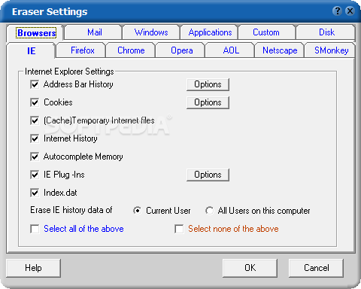Switch to the Applications tab

210,32
